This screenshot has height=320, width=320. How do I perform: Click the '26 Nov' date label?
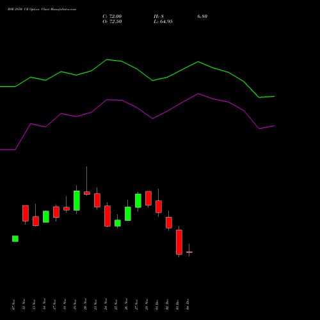point(127,305)
